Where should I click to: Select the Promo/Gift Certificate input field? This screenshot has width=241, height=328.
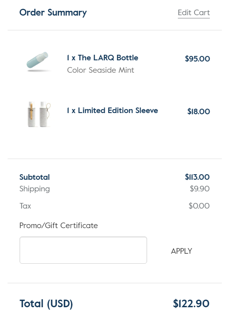pos(83,250)
